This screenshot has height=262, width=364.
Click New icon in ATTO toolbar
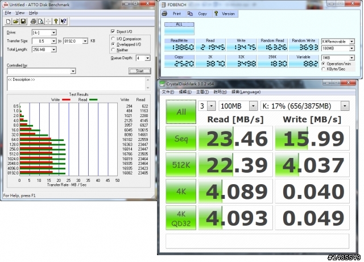point(8,22)
